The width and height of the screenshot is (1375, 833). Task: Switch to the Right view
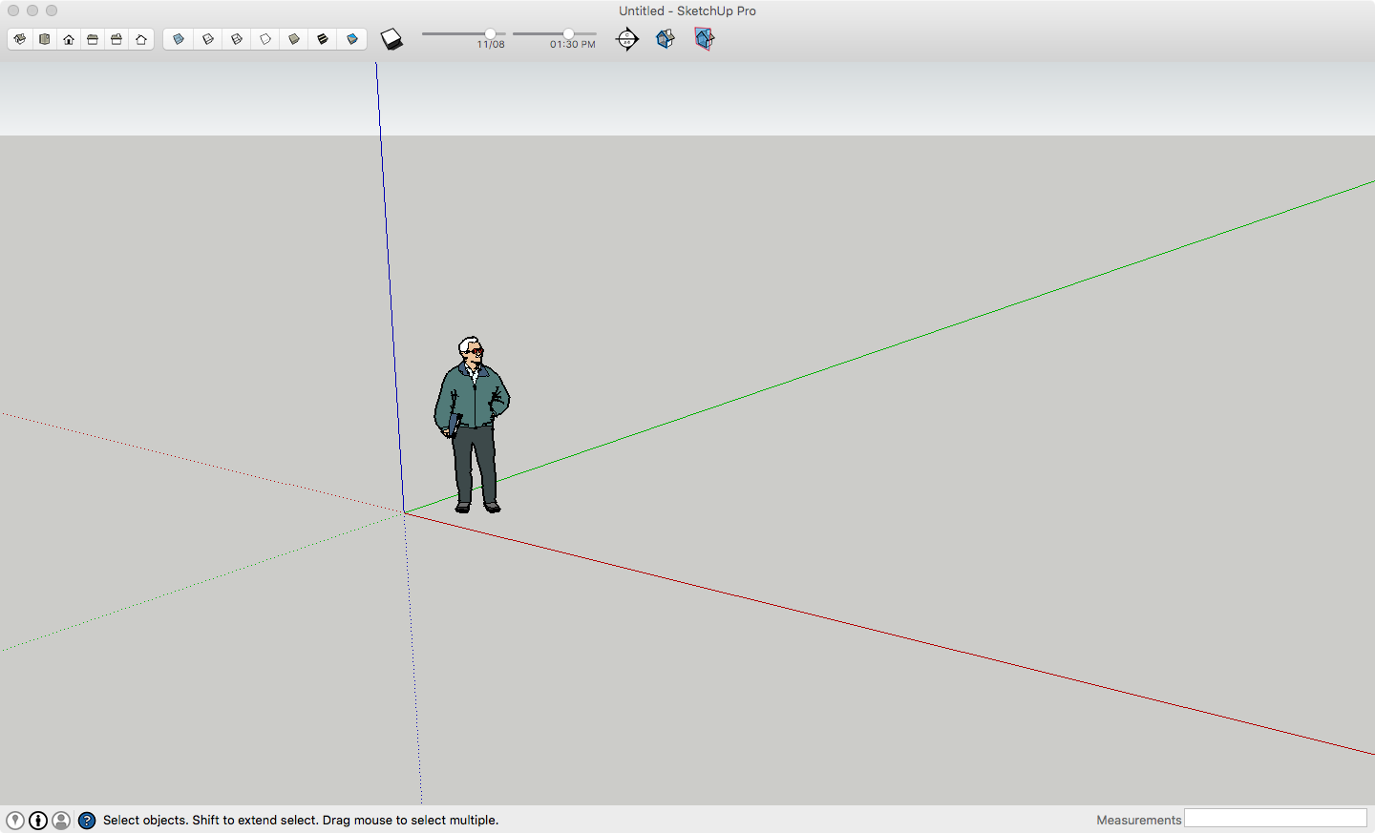(x=93, y=39)
